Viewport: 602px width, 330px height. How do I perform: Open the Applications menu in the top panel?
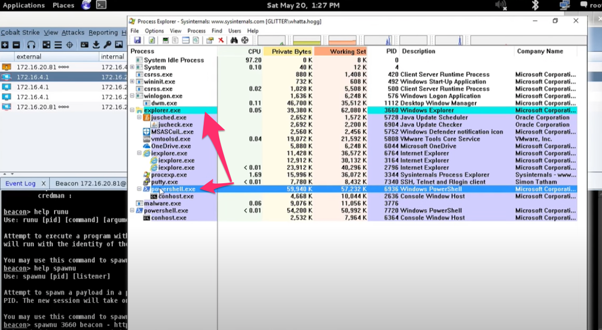click(x=24, y=5)
